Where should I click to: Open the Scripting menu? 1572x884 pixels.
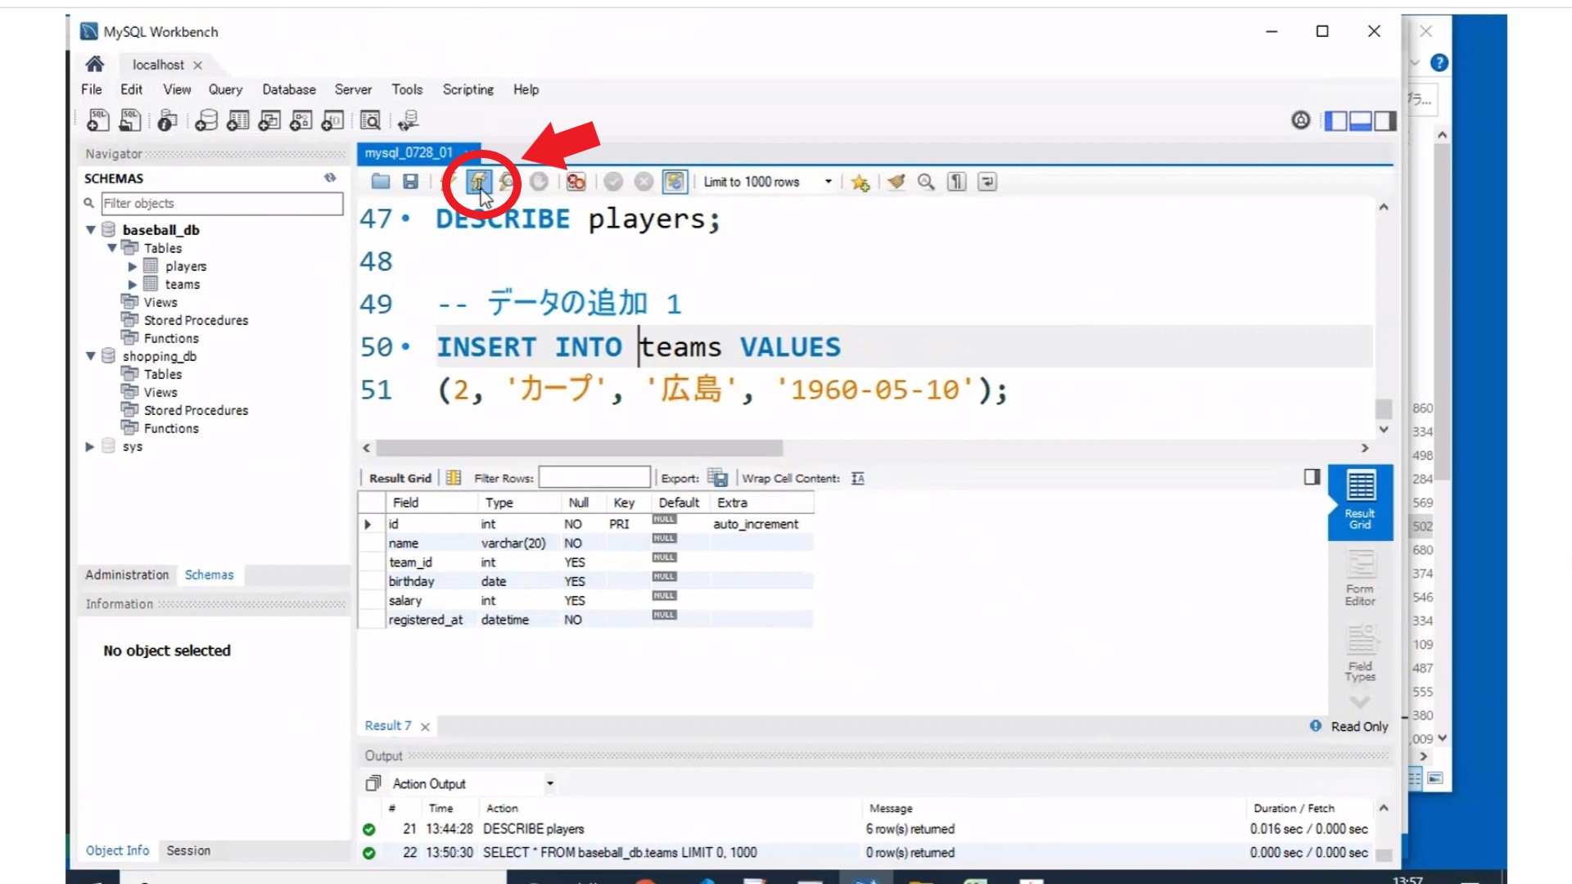tap(468, 89)
